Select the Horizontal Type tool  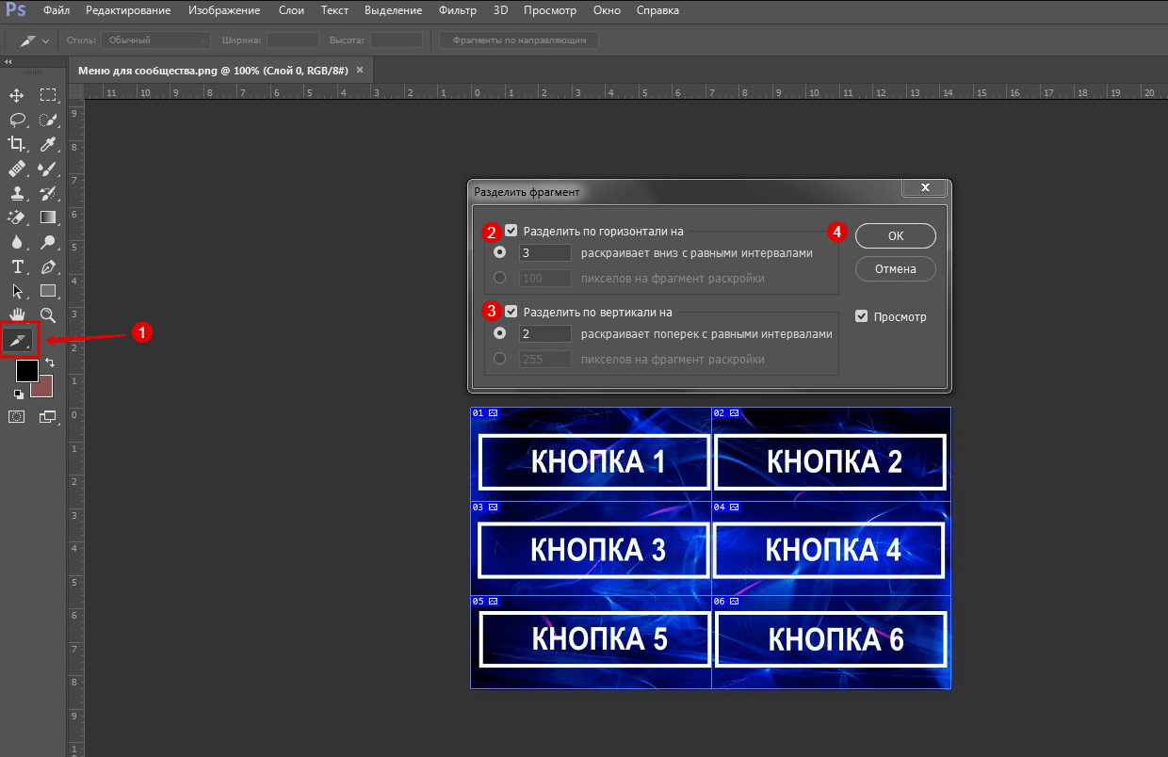click(x=17, y=266)
